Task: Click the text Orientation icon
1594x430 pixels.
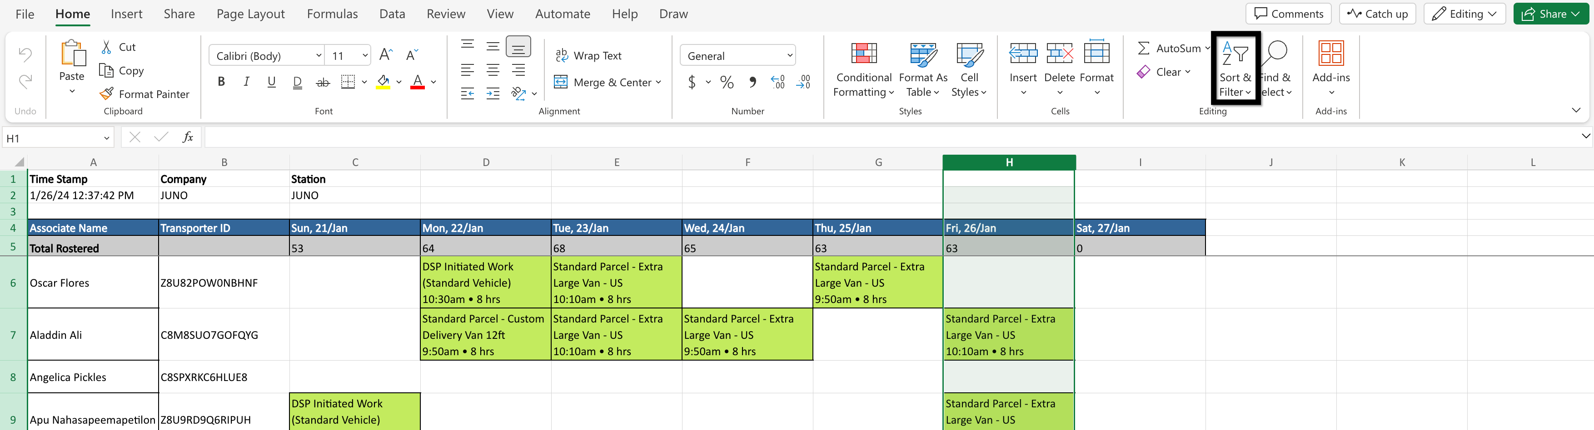Action: [518, 94]
